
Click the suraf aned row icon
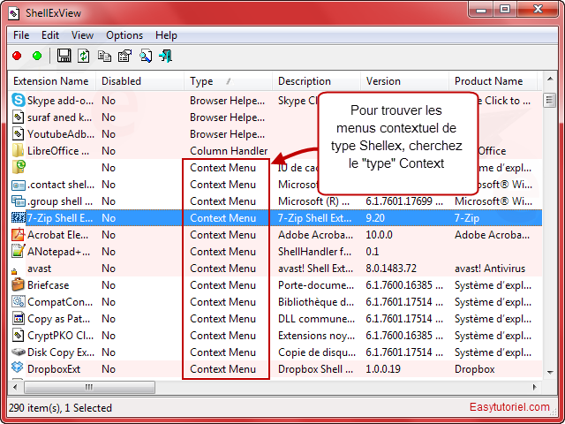(x=18, y=117)
